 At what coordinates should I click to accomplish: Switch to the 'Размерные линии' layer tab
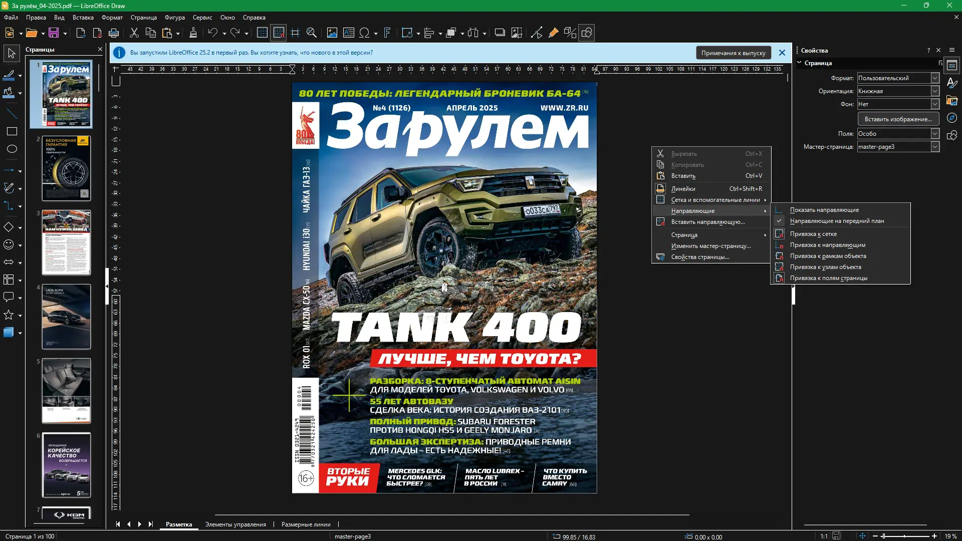(x=306, y=524)
